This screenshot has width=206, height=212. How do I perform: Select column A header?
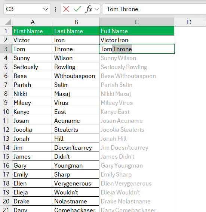[x=33, y=22]
